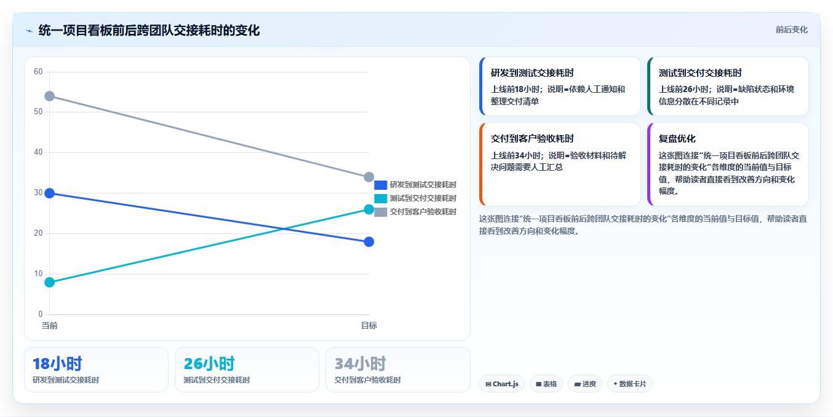The image size is (833, 417).
Task: Click the icon inside the Chart.js tag
Action: [488, 384]
